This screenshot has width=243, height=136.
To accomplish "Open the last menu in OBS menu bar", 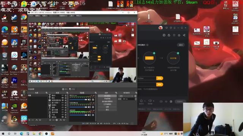I will (x=79, y=16).
